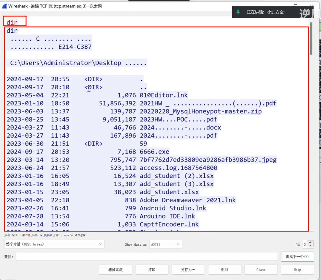The height and width of the screenshot is (280, 321).
Task: Click the 滤掉此流 button
Action: [x=115, y=270]
